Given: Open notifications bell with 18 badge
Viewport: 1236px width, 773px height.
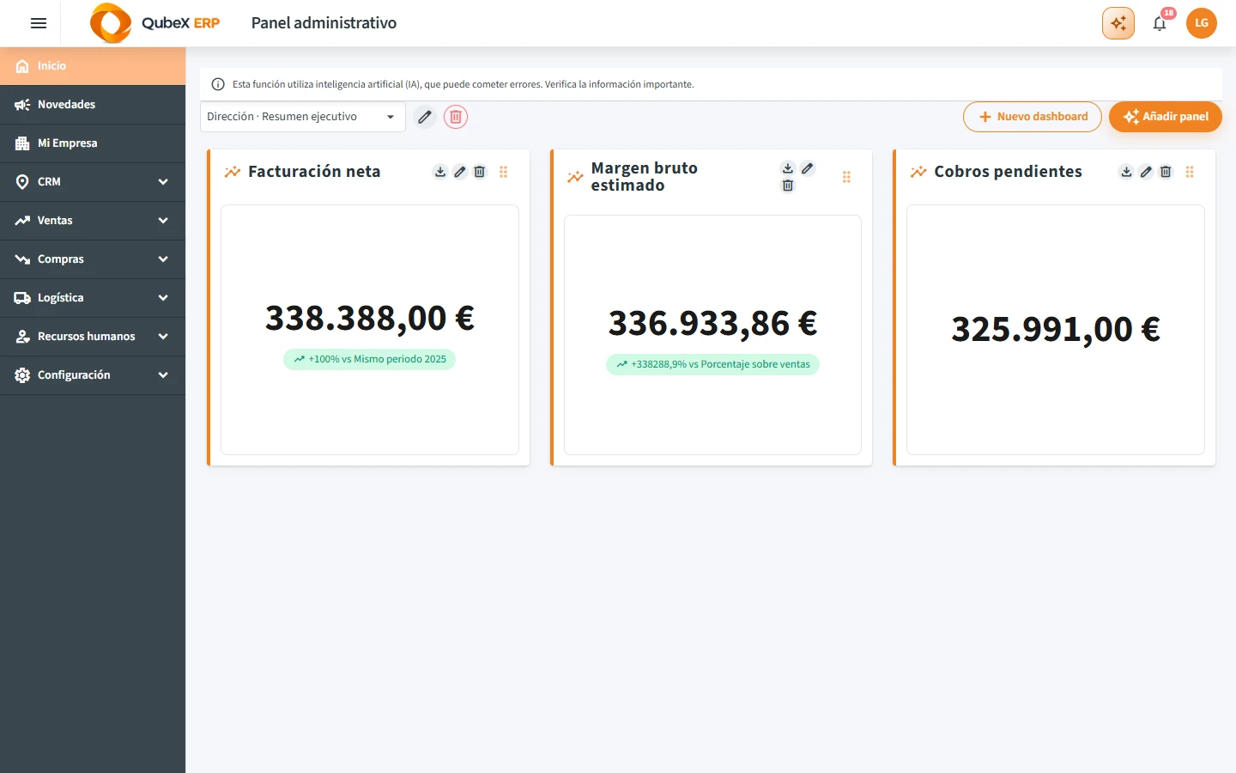Looking at the screenshot, I should point(1160,22).
